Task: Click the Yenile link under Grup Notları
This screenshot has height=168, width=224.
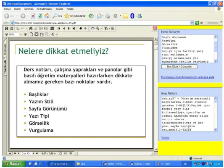Action: (165, 138)
